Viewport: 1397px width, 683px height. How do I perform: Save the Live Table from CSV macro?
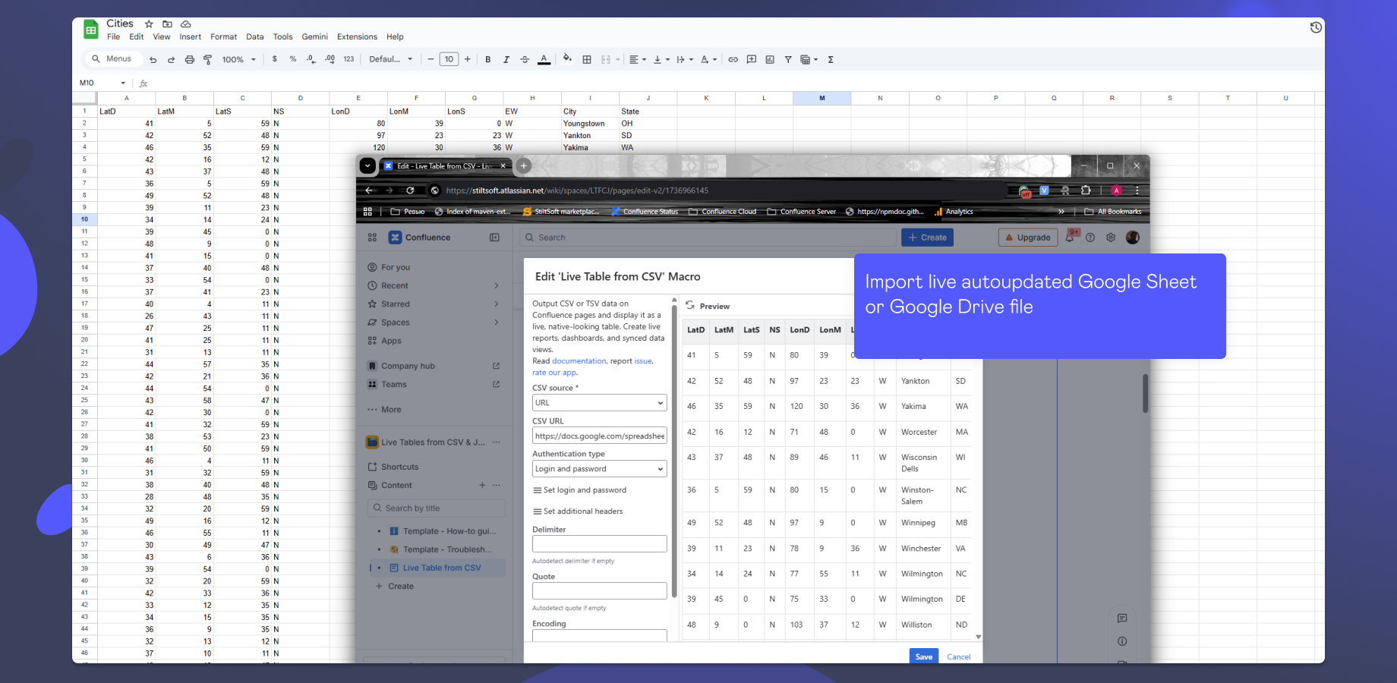[923, 656]
